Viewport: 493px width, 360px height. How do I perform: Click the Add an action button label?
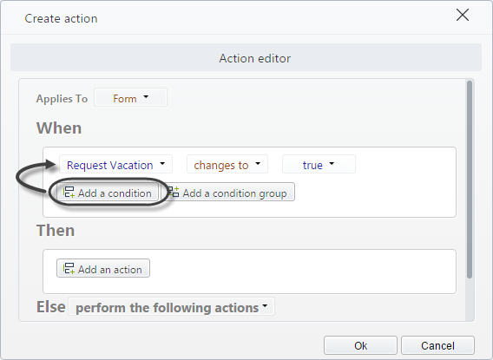(109, 270)
